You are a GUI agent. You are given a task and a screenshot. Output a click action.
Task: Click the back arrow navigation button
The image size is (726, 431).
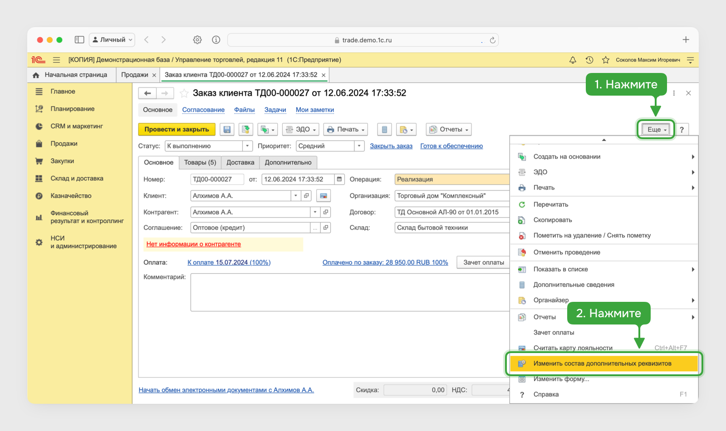[147, 93]
